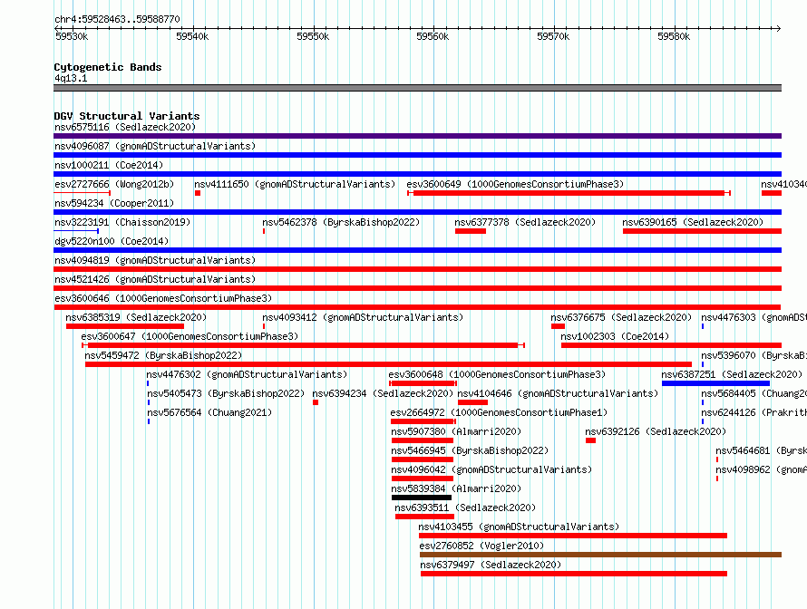Click the esv3600649 1000GenomesConsortiumPhase3 red bar
The height and width of the screenshot is (609, 807).
[569, 193]
